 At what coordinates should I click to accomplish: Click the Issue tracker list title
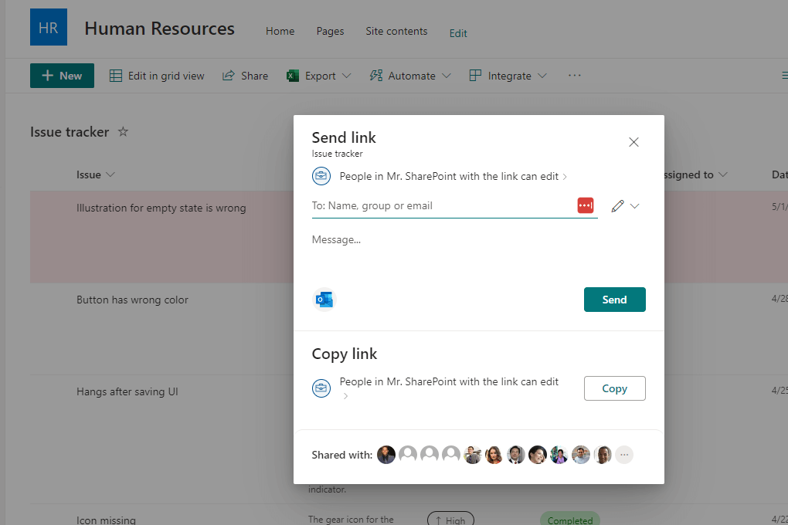[x=70, y=132]
